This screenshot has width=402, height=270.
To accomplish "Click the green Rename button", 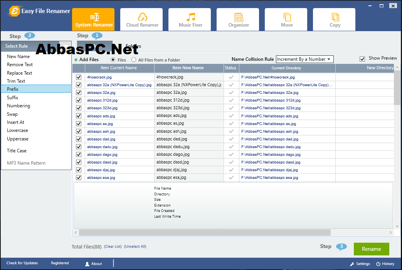I will point(371,249).
